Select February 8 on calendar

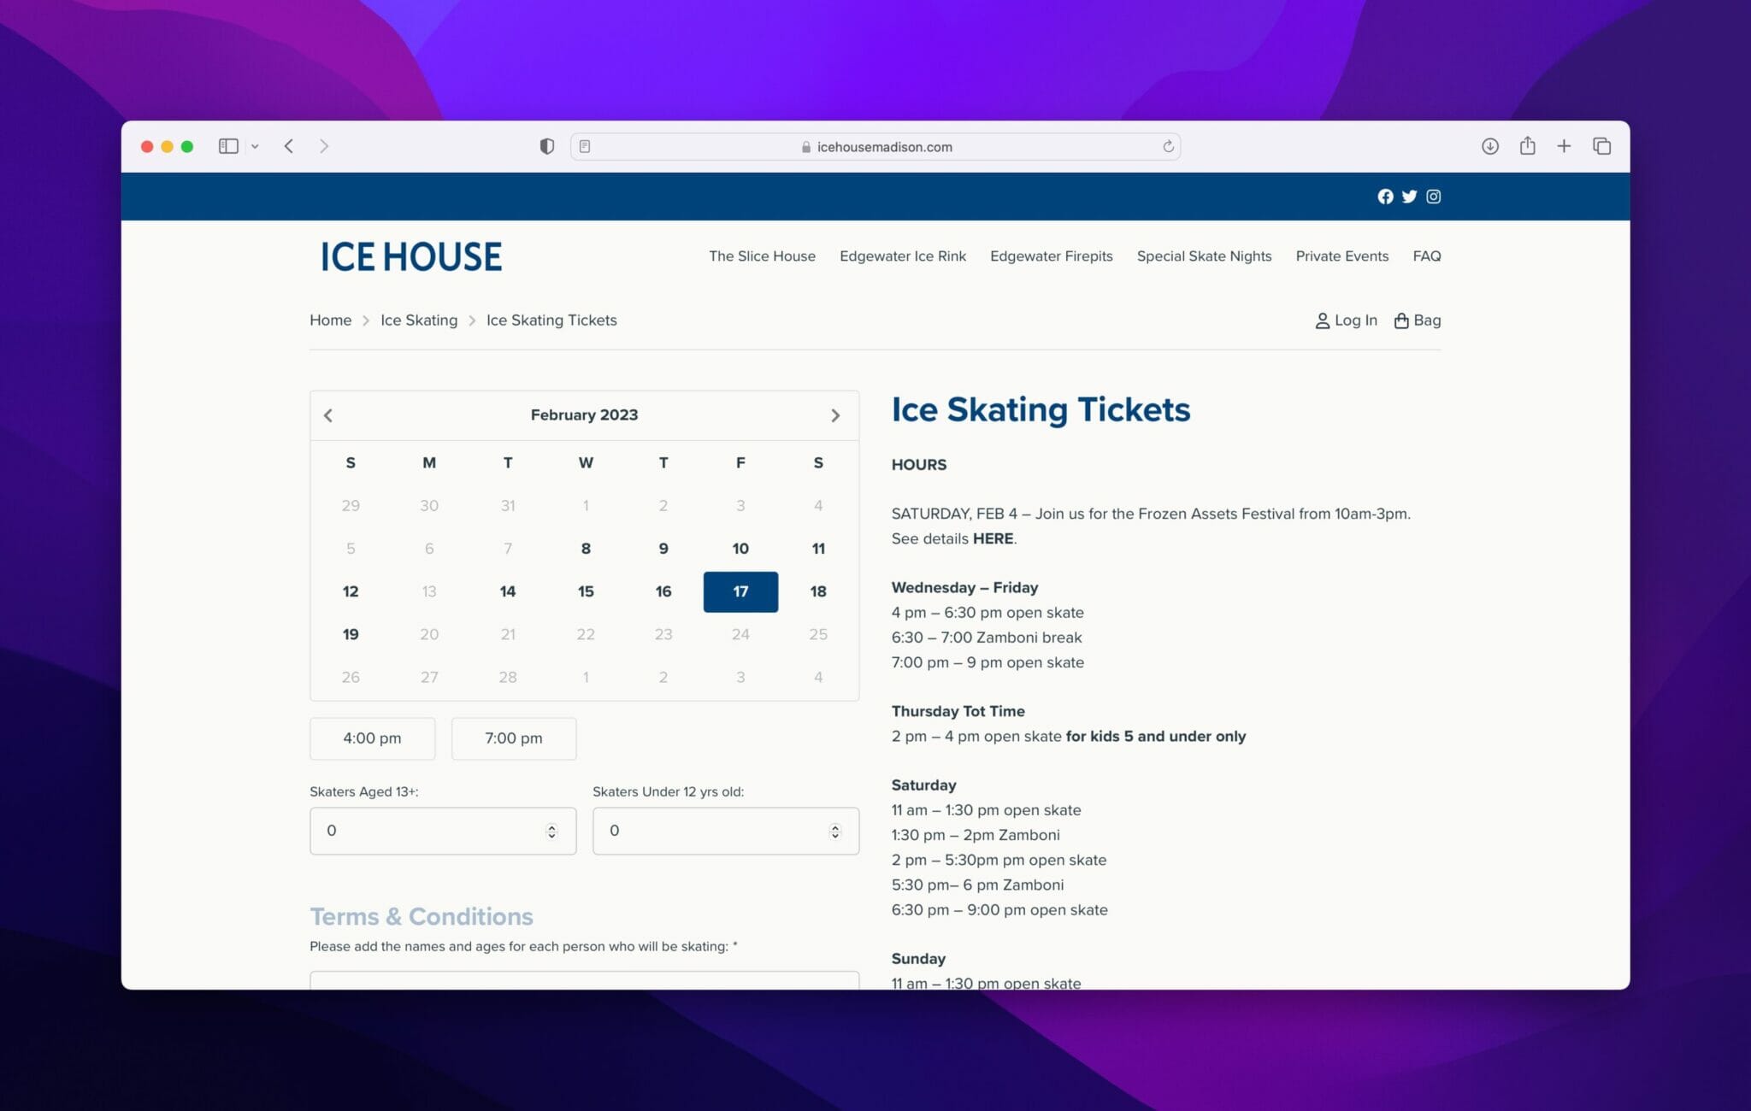586,549
